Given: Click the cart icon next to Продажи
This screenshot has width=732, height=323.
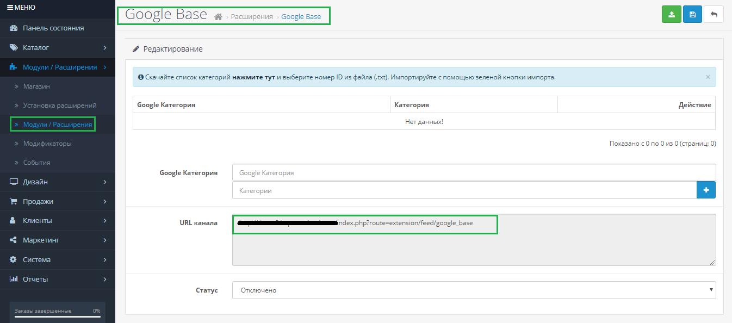Looking at the screenshot, I should (14, 201).
